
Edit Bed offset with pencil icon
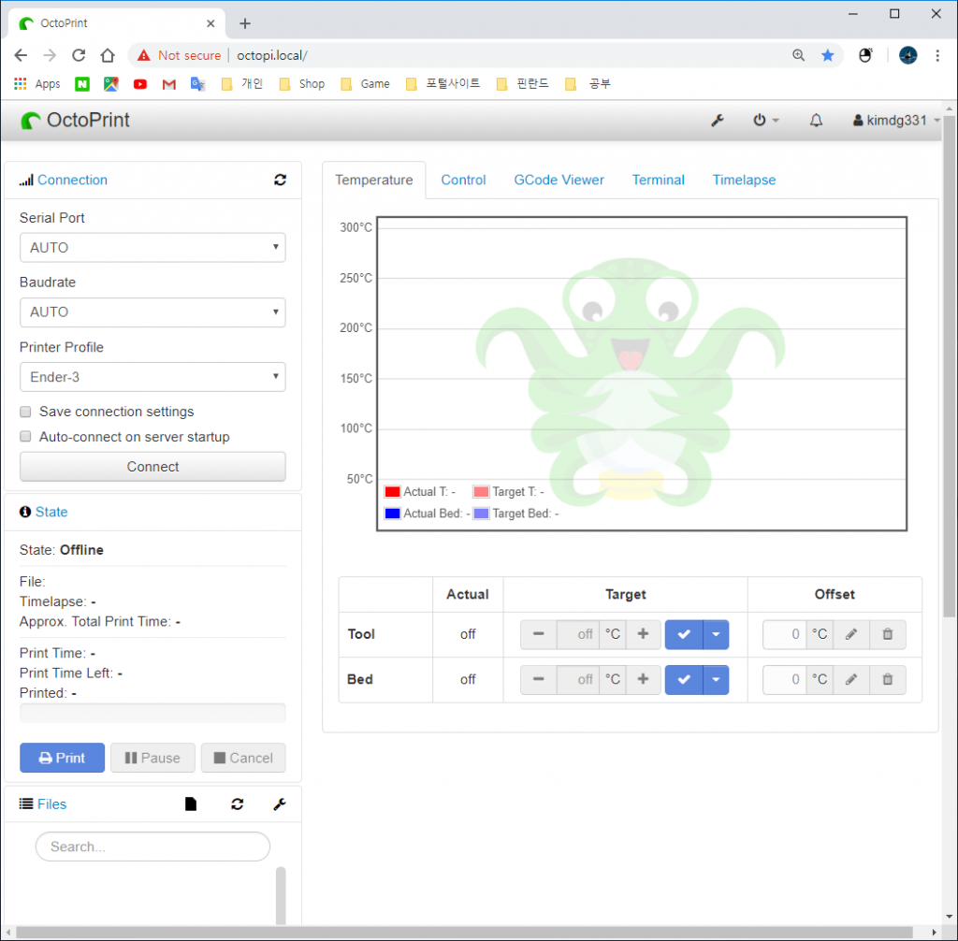851,679
